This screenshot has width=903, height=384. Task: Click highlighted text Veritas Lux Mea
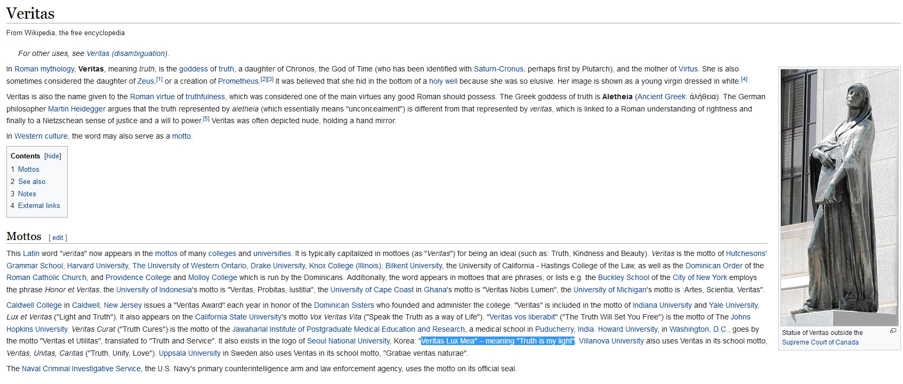[498, 341]
